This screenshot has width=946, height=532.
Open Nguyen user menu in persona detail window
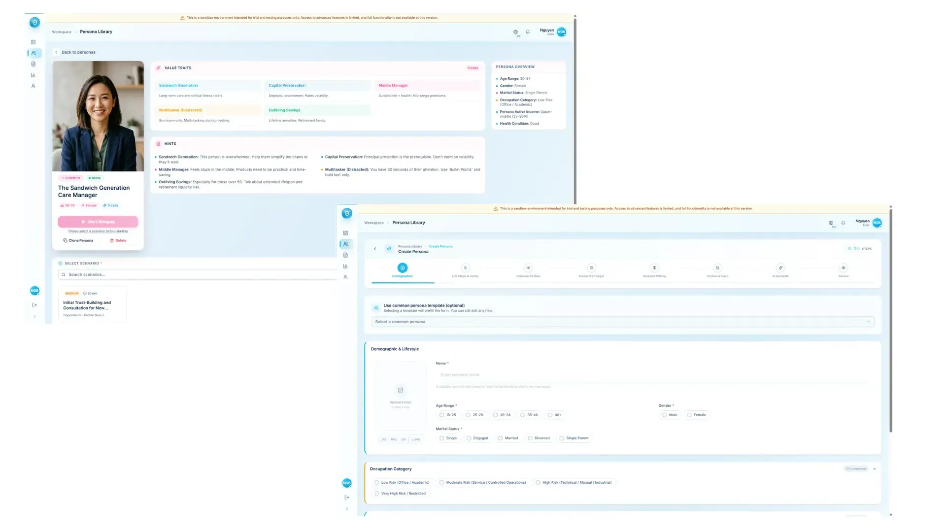point(552,32)
